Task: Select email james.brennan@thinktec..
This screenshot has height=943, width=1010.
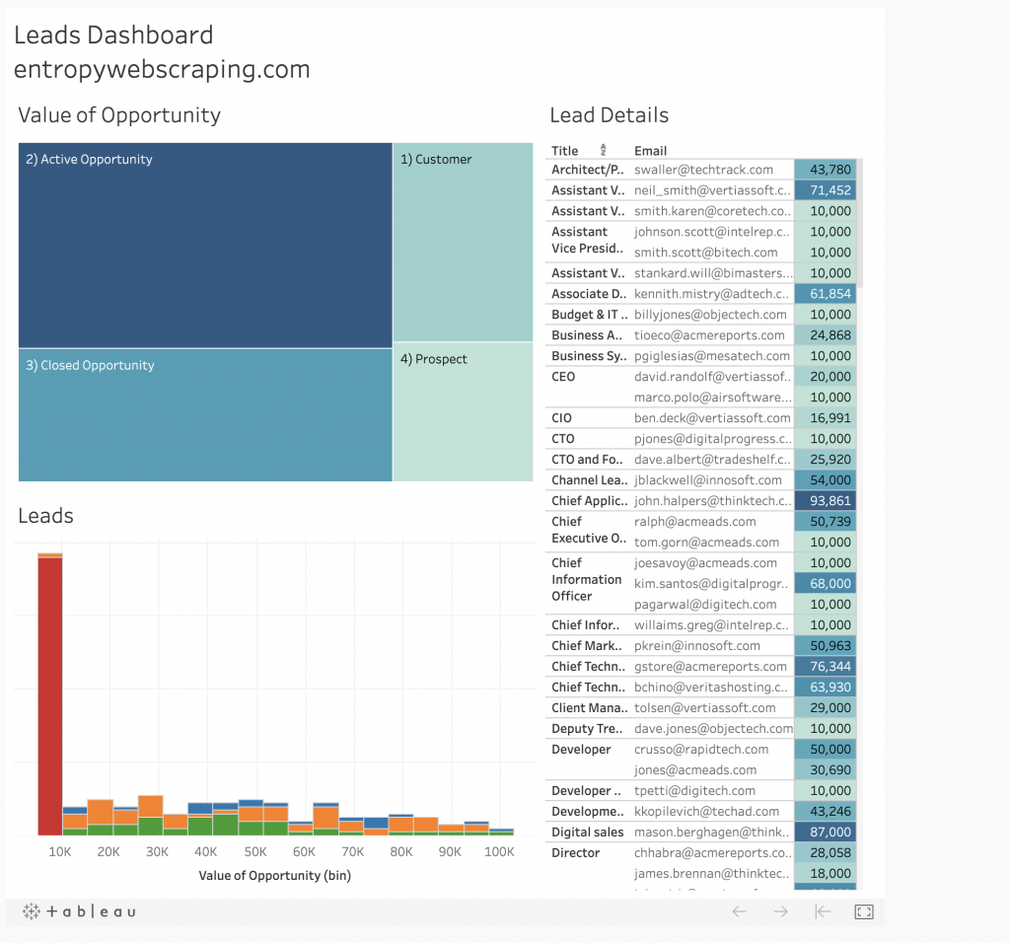Action: point(711,873)
